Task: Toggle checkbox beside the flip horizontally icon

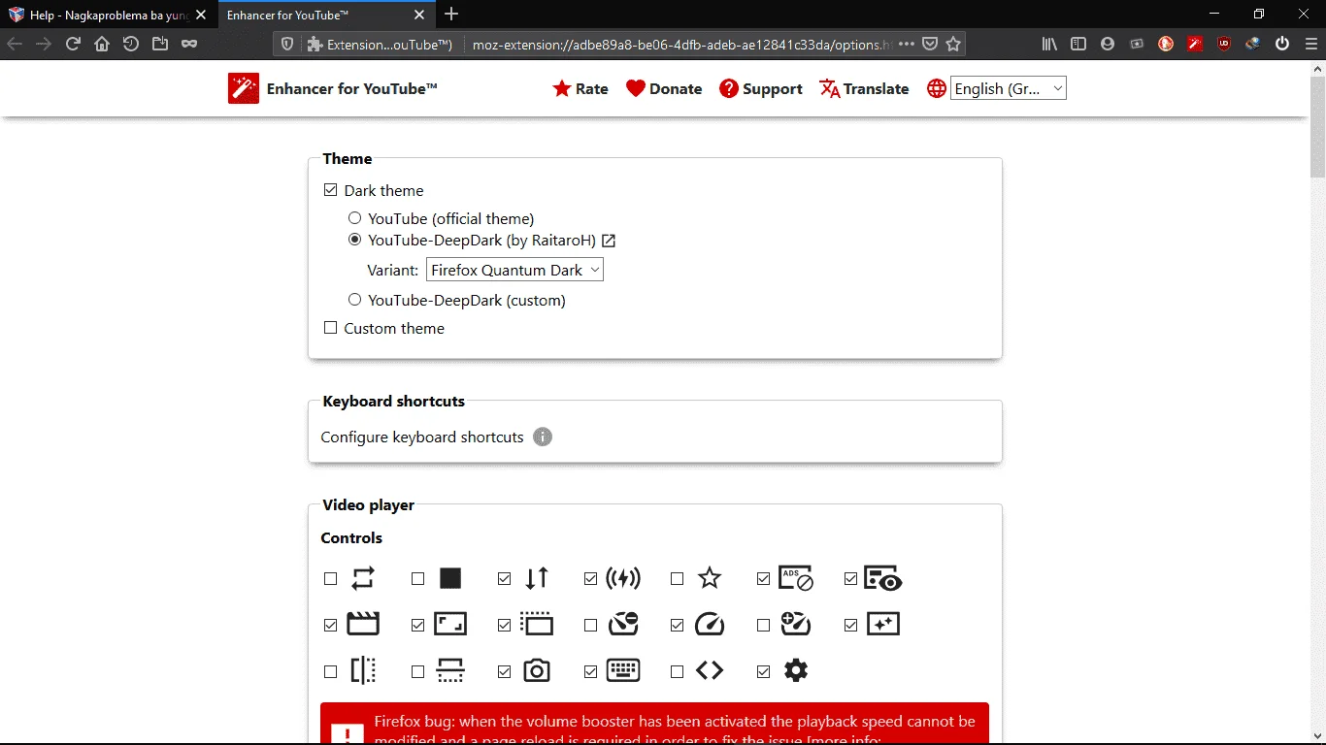Action: [330, 671]
